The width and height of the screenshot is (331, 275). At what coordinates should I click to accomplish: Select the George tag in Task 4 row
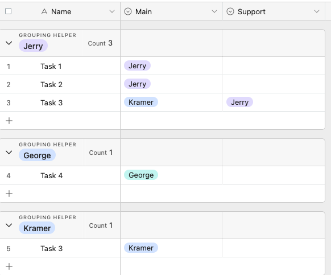click(141, 175)
